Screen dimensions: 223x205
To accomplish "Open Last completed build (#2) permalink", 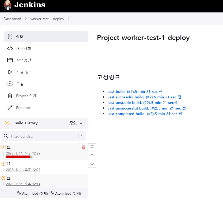I will [x=145, y=114].
